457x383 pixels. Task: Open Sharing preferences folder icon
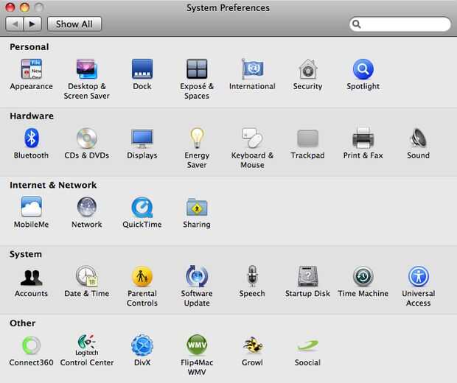pyautogui.click(x=197, y=207)
